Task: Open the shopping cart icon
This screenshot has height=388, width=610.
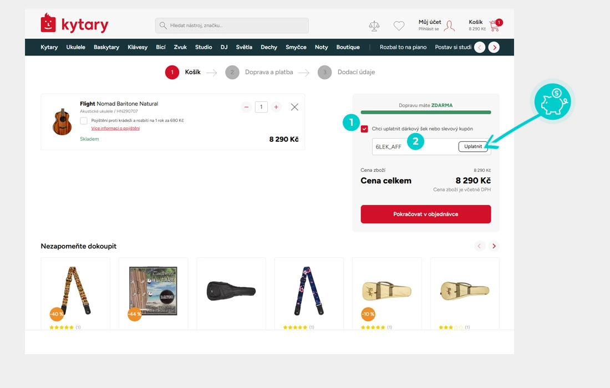Action: click(x=495, y=25)
